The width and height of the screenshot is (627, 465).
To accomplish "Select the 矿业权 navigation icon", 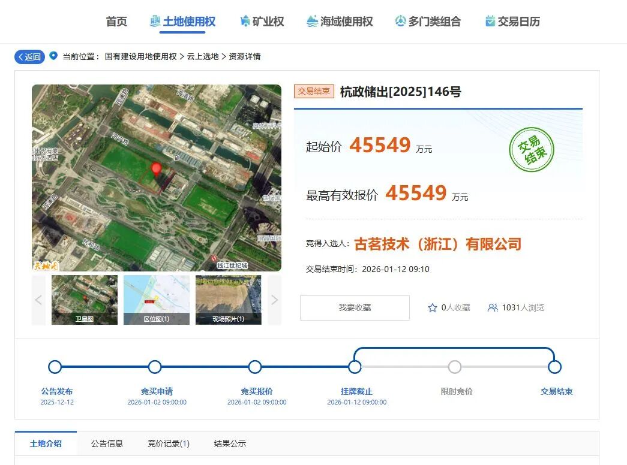I will point(245,20).
